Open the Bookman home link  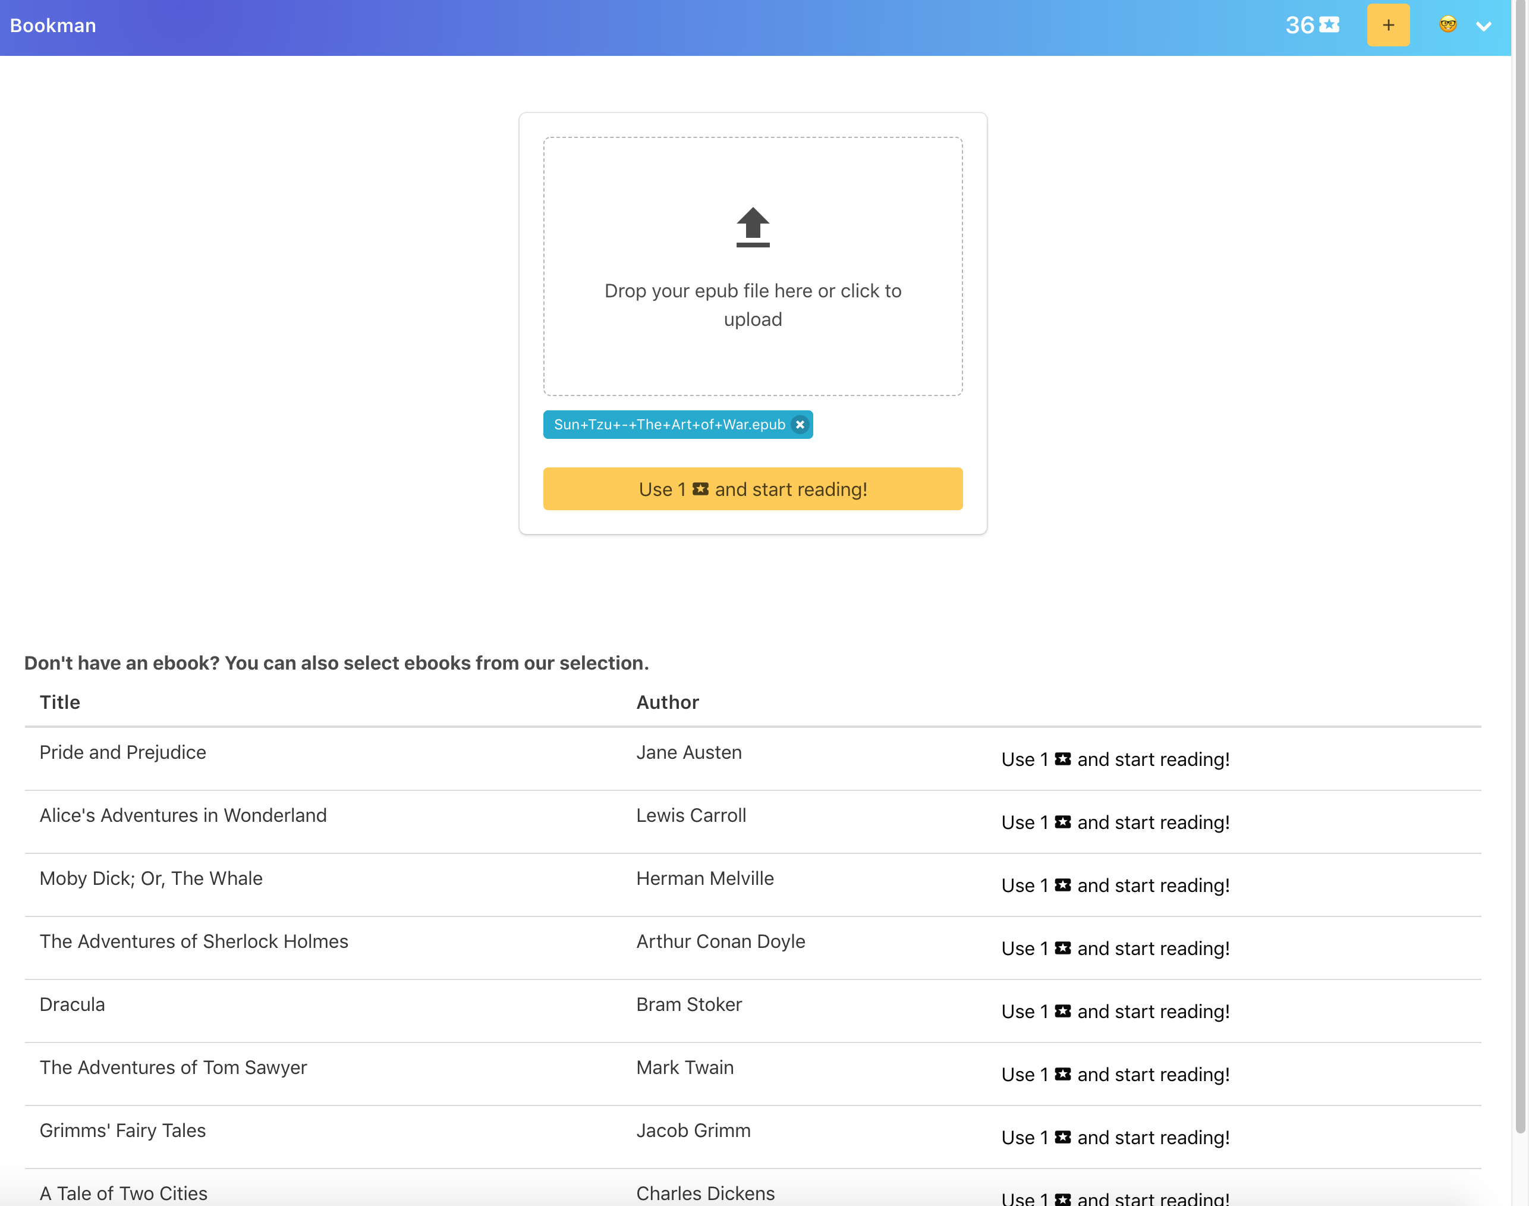(x=53, y=26)
